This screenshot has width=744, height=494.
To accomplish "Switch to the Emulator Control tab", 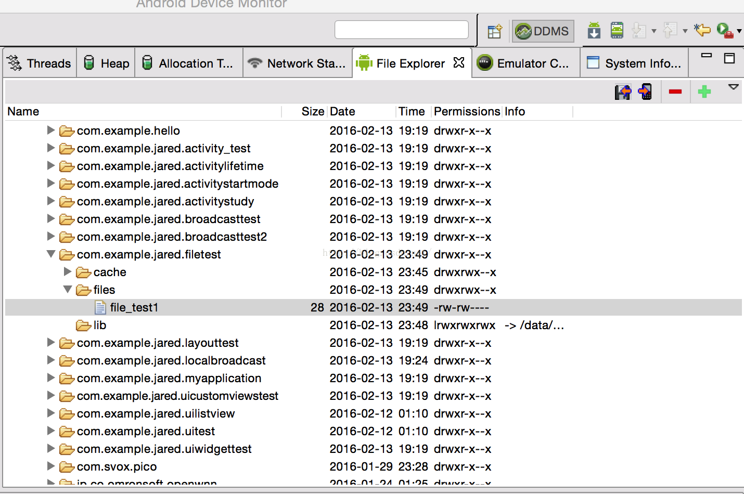I will click(x=526, y=63).
